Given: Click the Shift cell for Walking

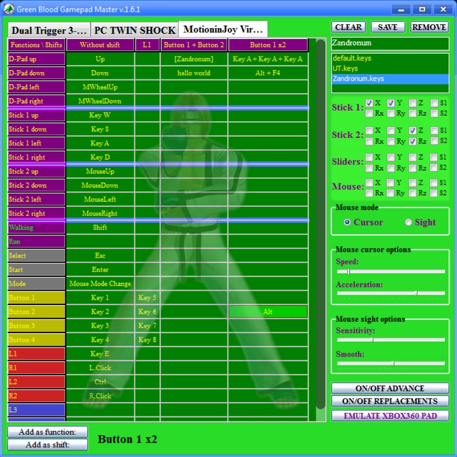Looking at the screenshot, I should (x=100, y=227).
